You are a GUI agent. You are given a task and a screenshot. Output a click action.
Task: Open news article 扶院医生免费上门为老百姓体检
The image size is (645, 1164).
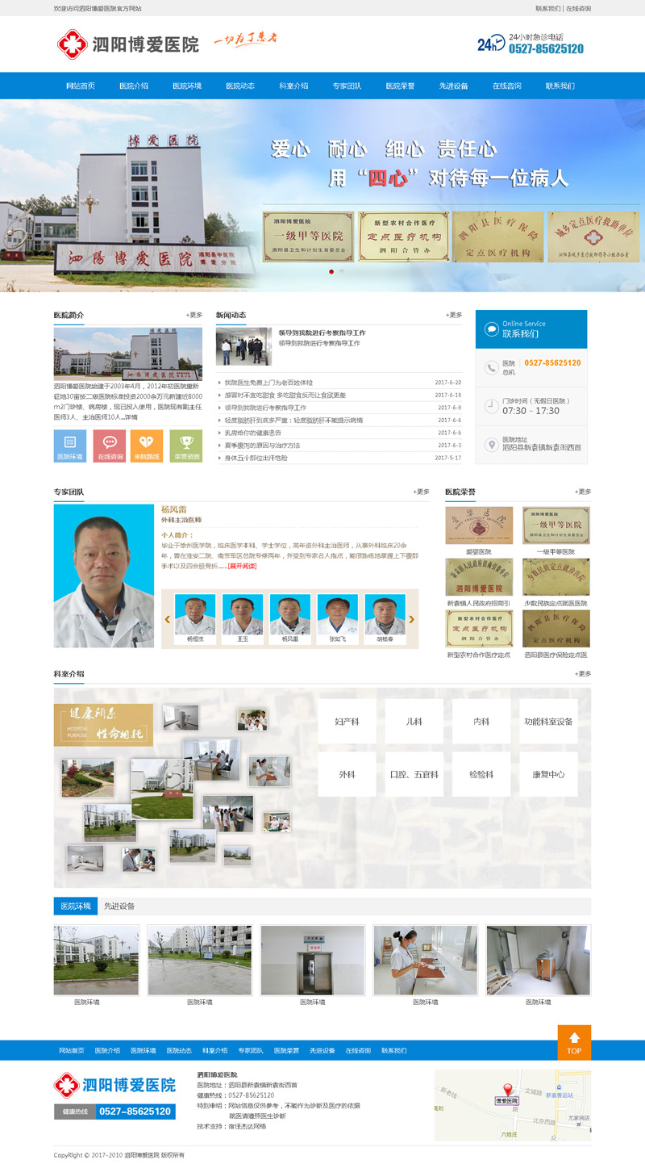(x=268, y=382)
